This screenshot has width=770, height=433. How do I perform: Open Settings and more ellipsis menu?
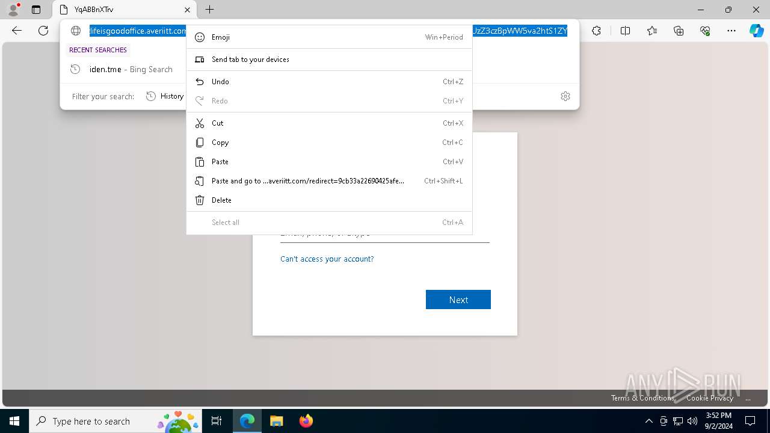731,31
